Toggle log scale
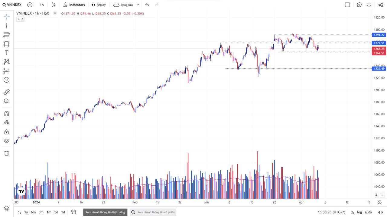Screen dimensions: 387x217 click(359, 212)
